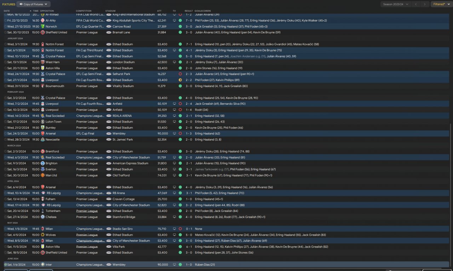Click the Luton Town club badge

pos(42,122)
